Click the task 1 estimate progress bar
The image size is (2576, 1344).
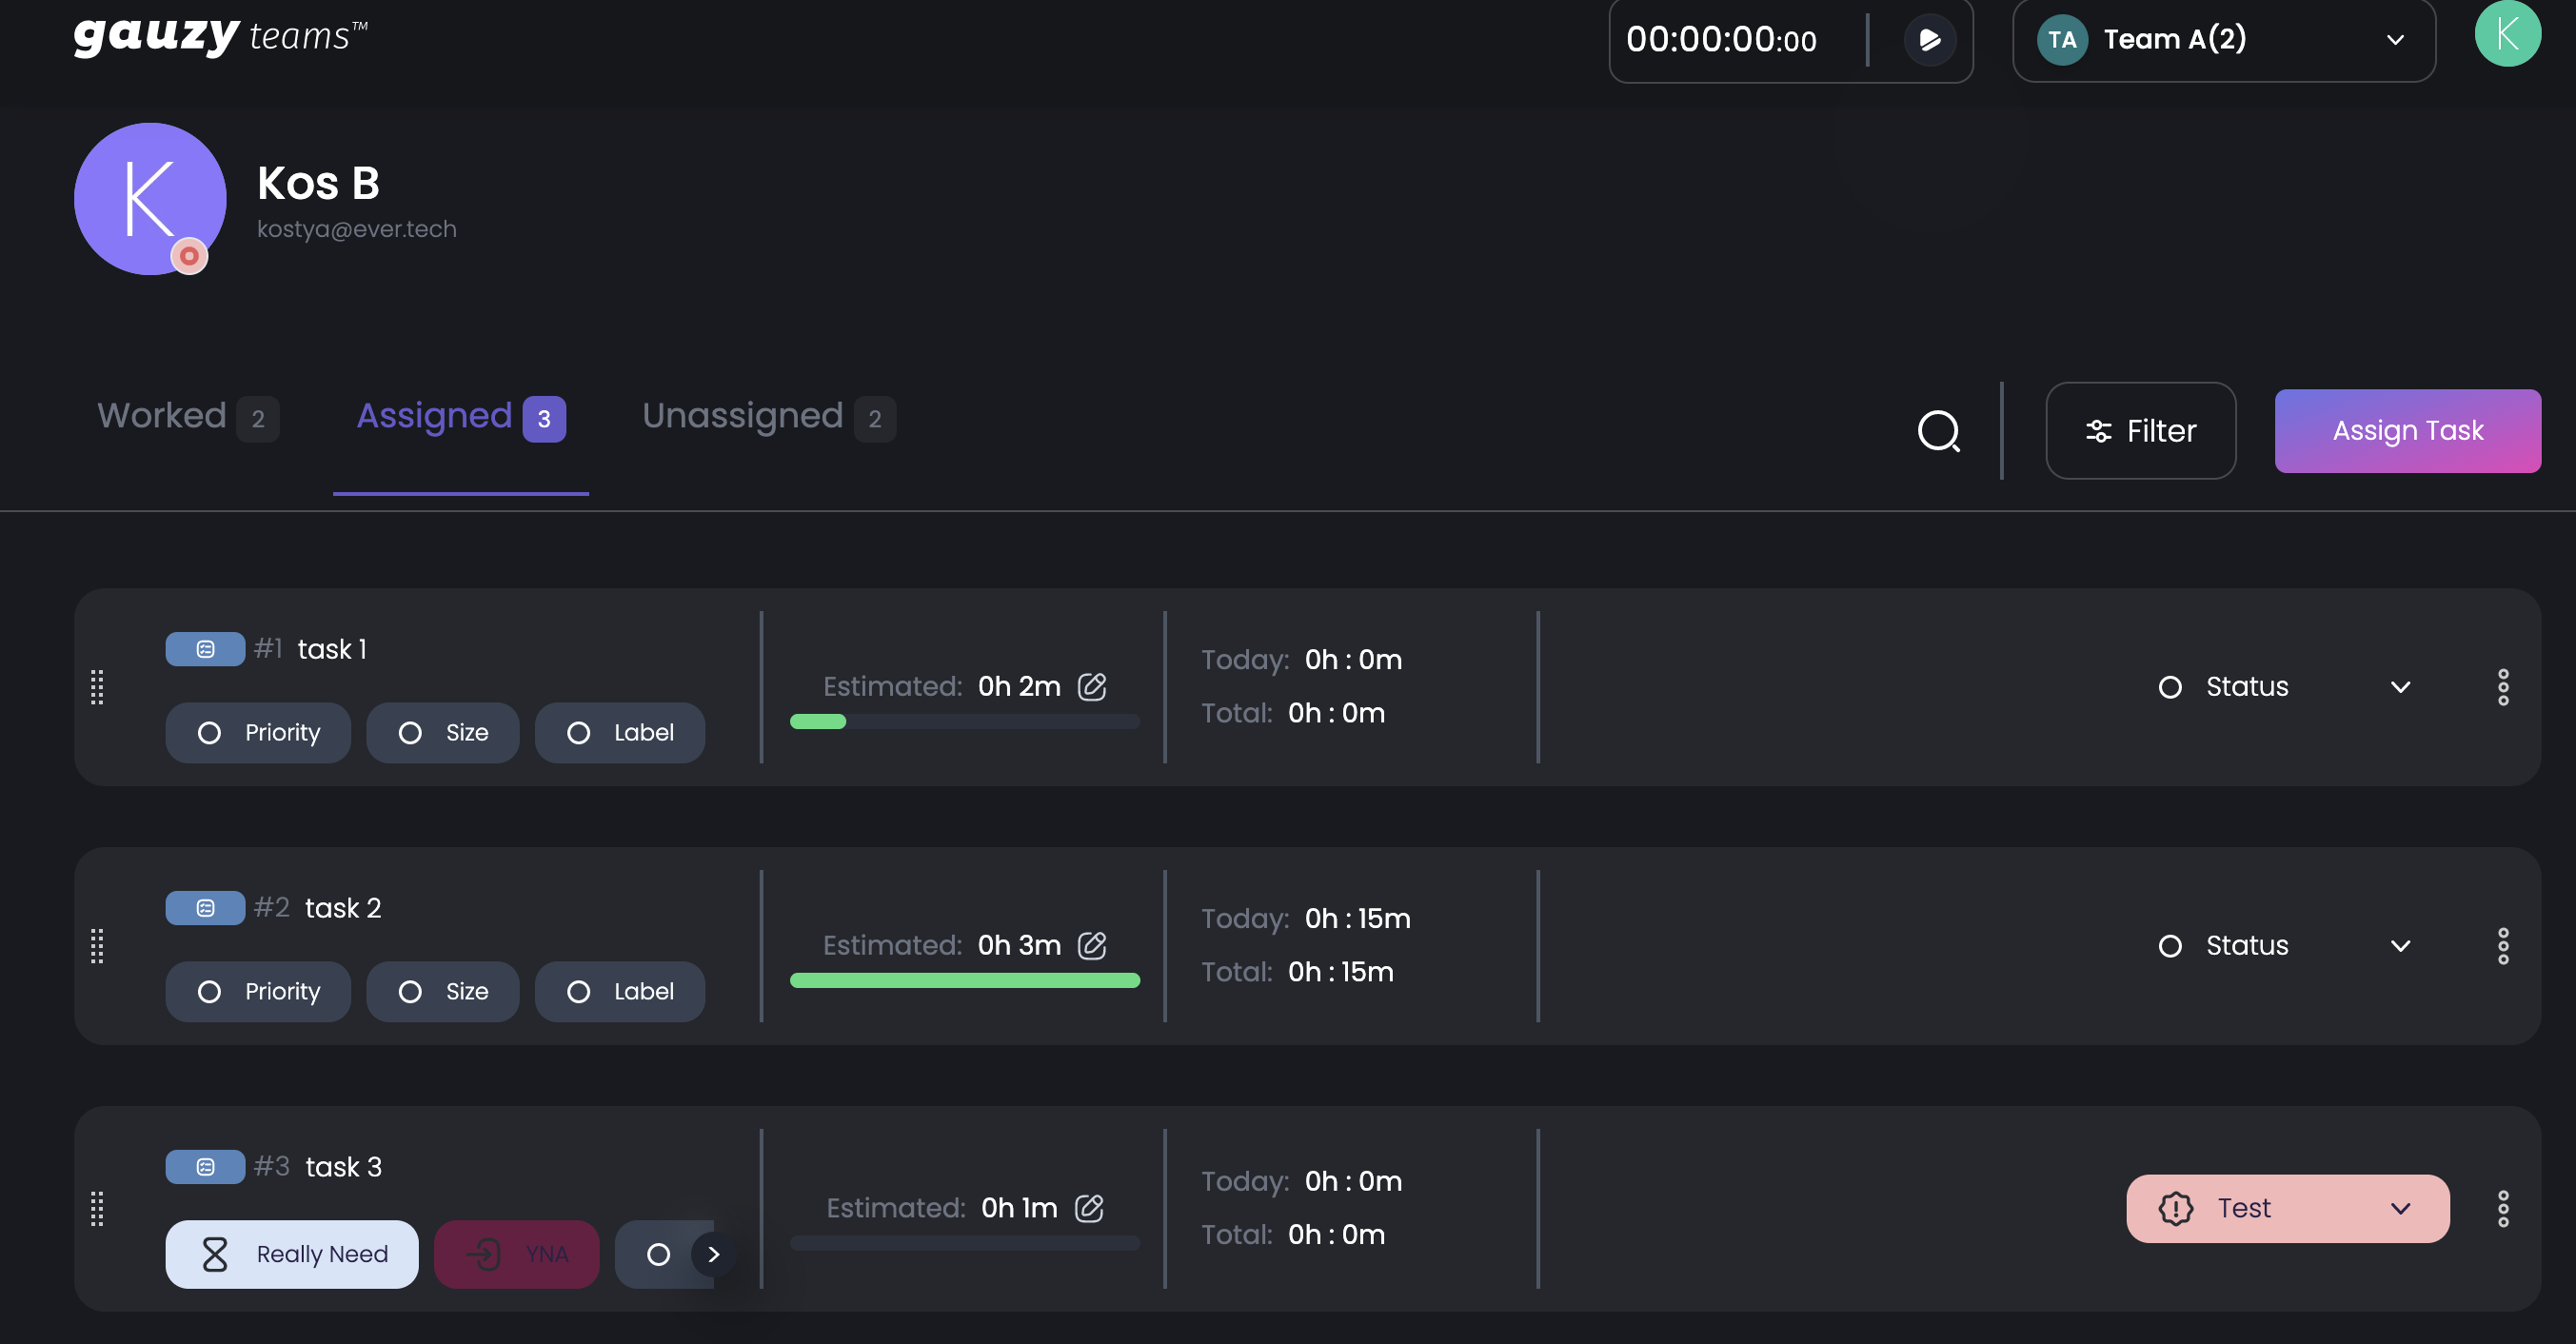click(965, 722)
